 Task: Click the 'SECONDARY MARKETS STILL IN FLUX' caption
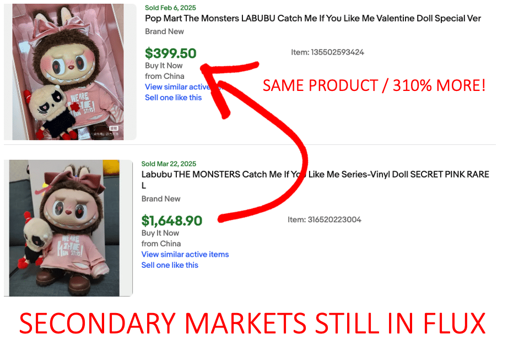[252, 324]
